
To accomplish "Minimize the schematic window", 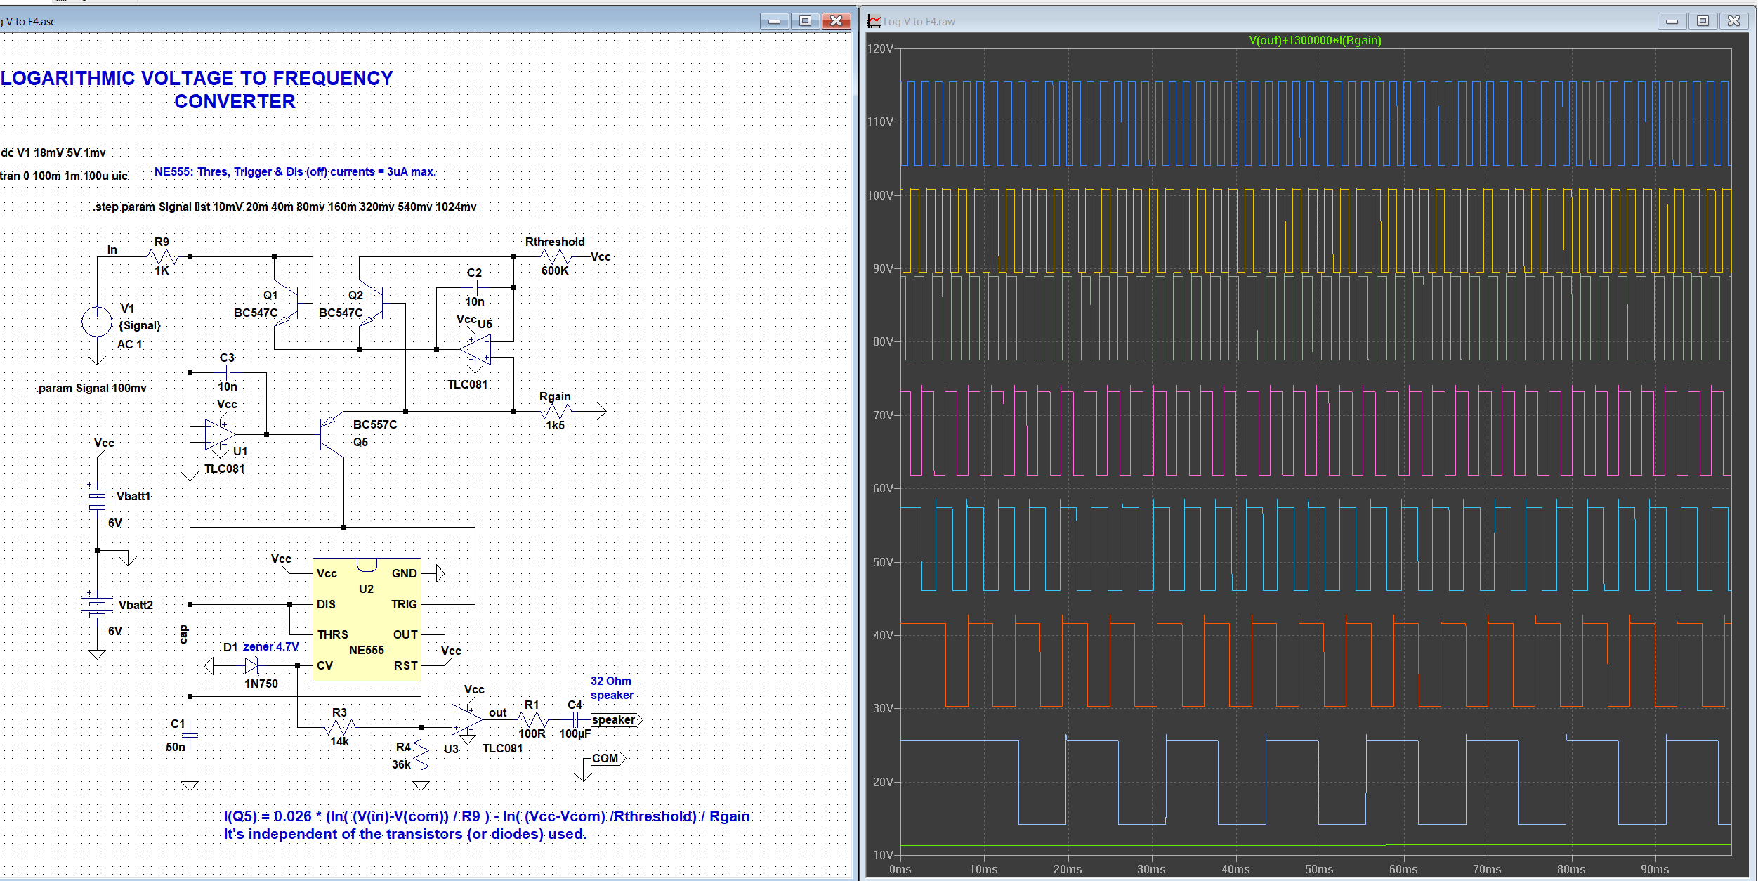I will point(774,21).
